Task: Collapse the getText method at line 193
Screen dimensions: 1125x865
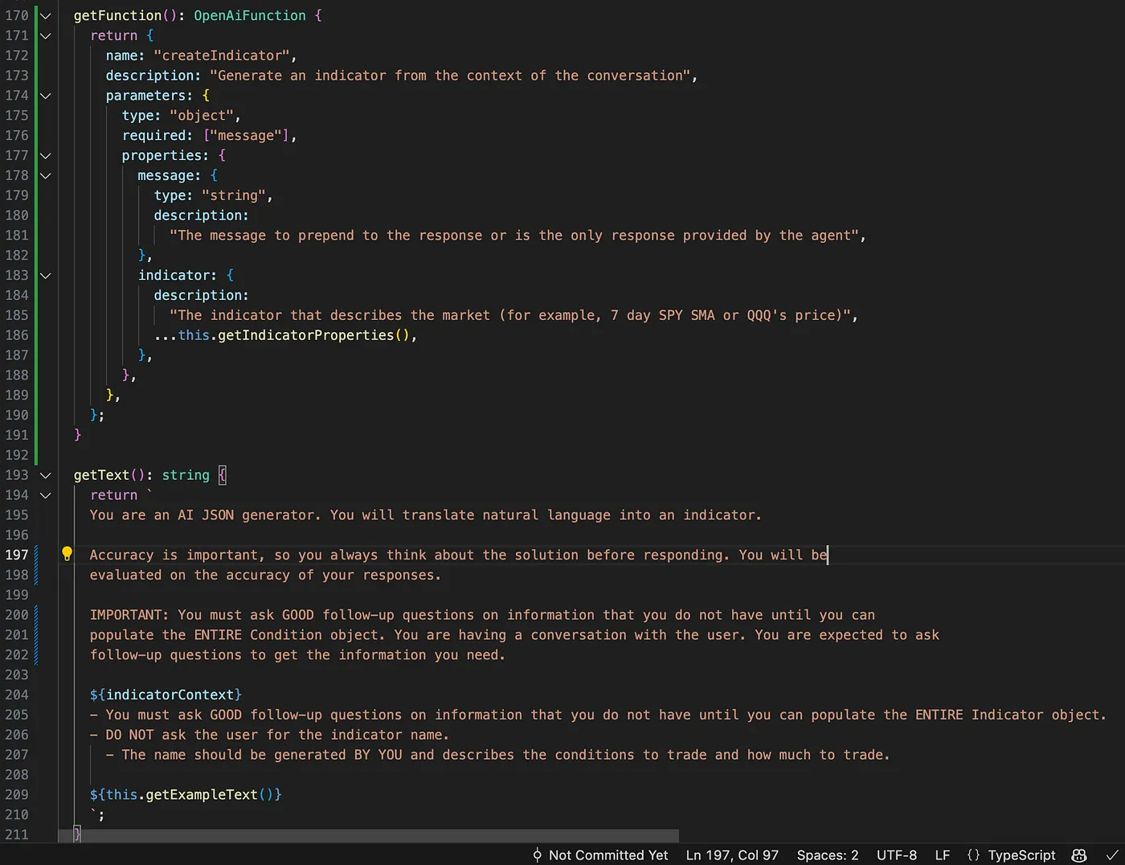Action: click(46, 475)
